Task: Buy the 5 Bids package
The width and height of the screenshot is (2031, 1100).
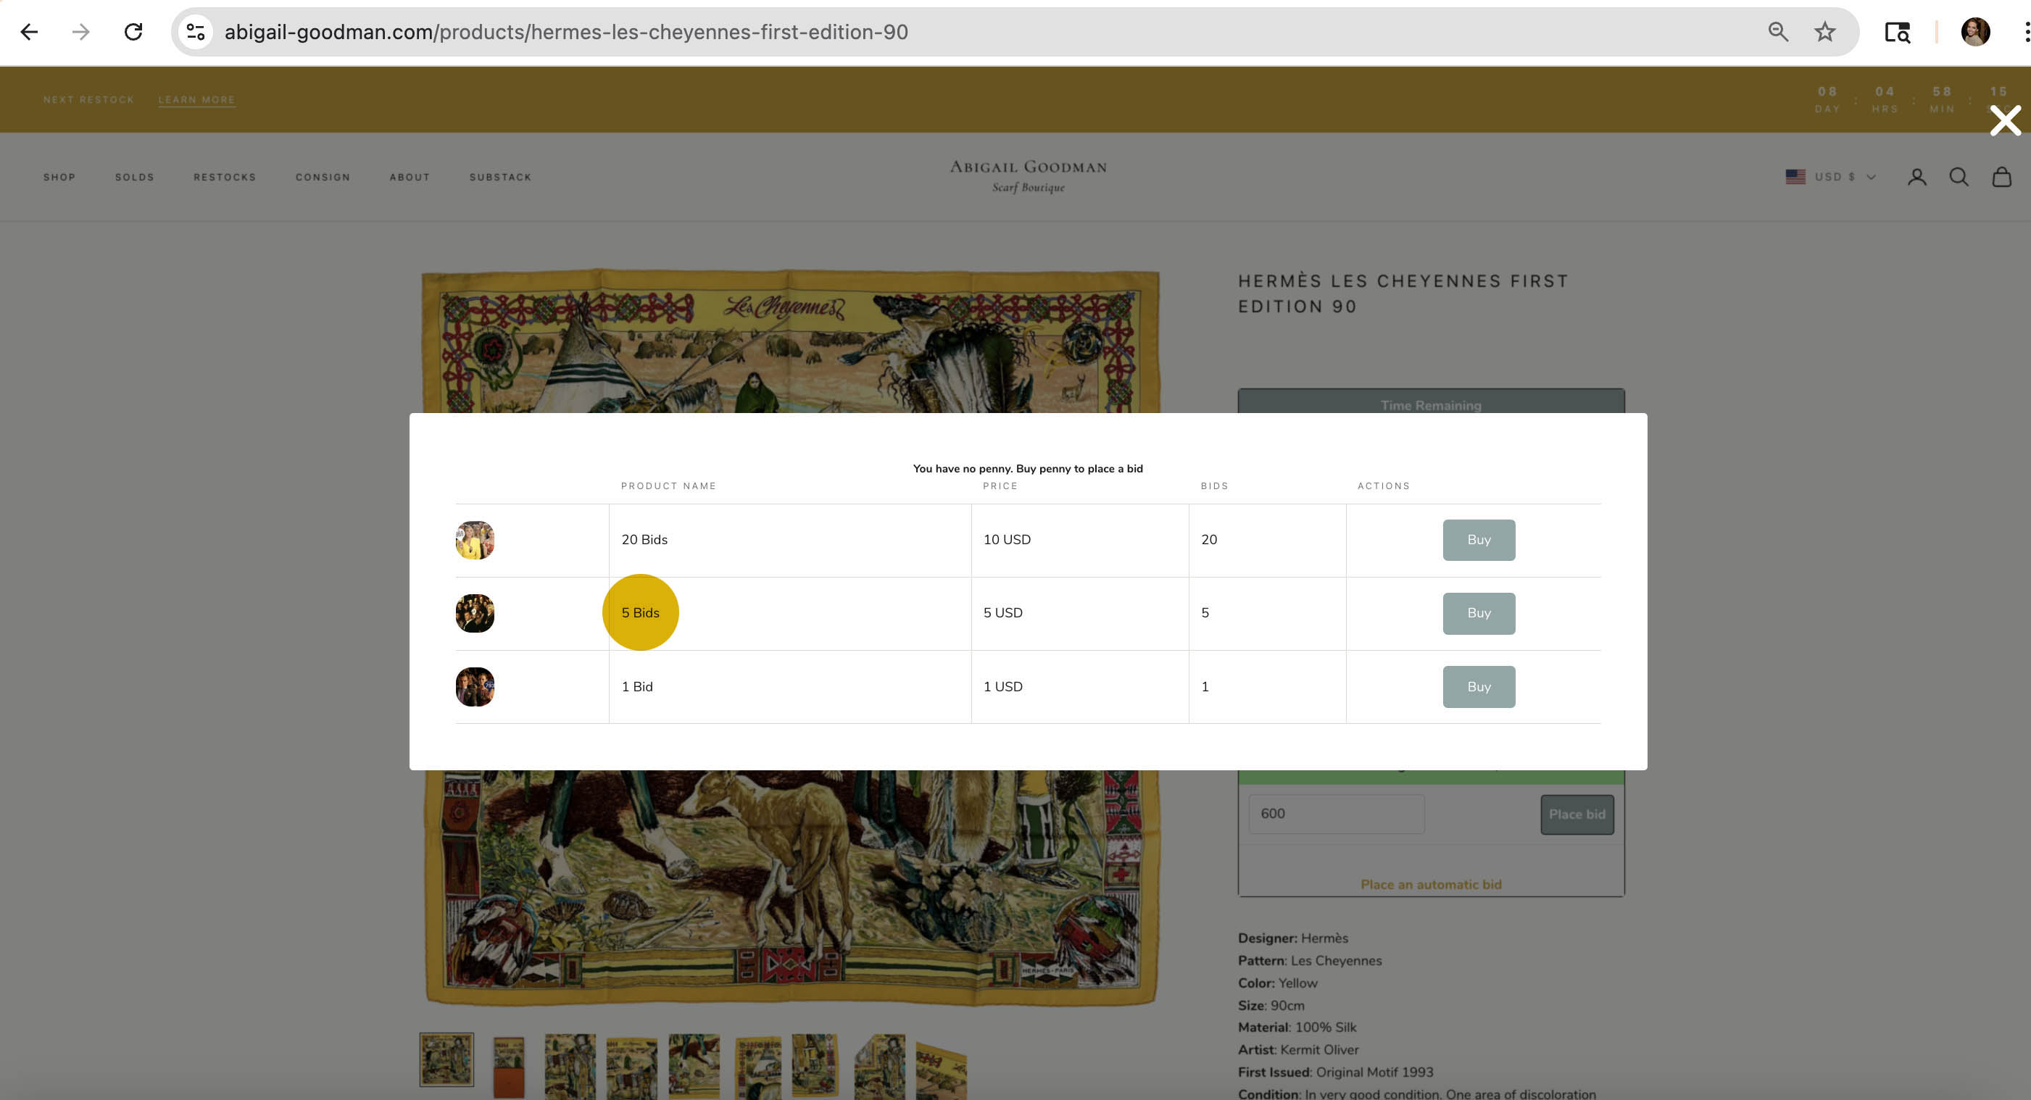Action: (1478, 613)
